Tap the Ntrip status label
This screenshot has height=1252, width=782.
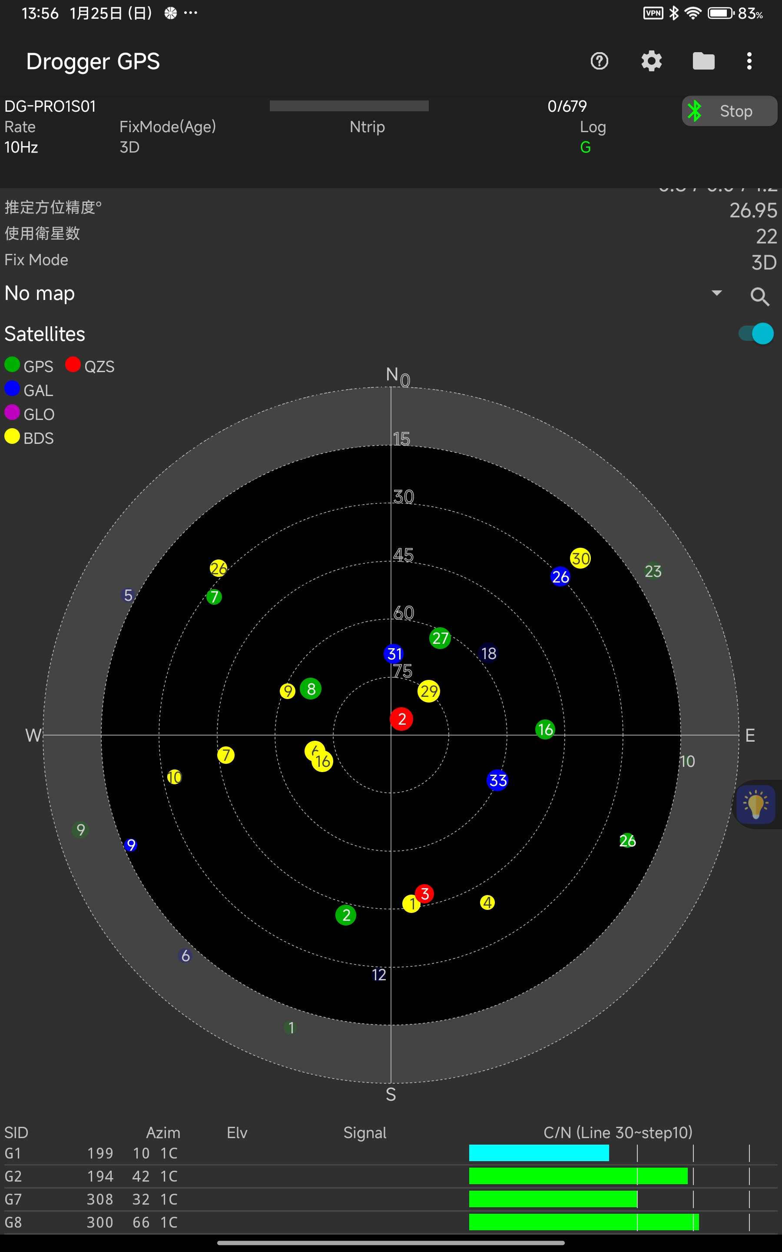coord(367,127)
